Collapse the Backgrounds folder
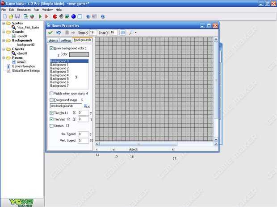 4,41
